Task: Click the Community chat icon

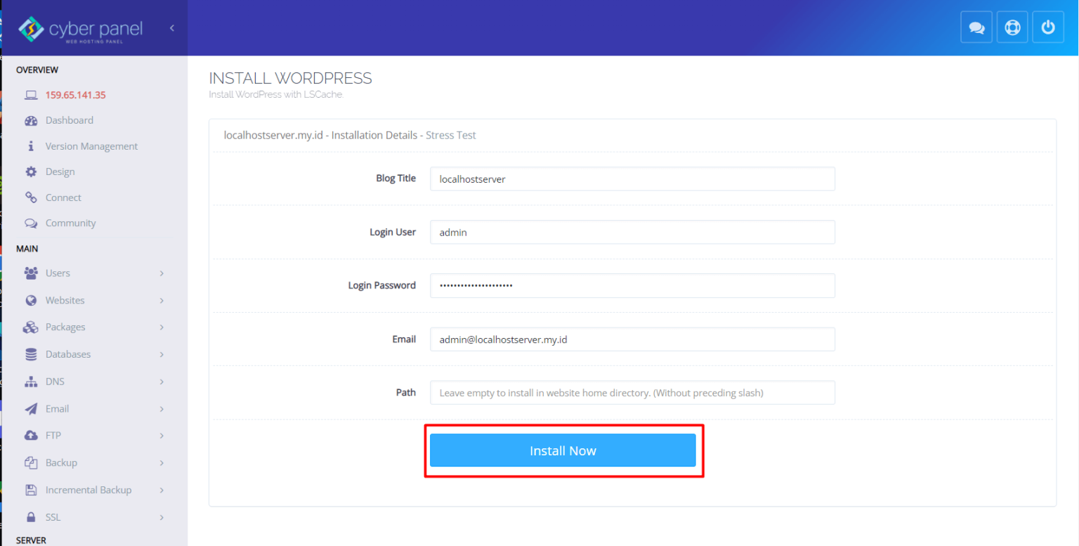Action: [31, 223]
